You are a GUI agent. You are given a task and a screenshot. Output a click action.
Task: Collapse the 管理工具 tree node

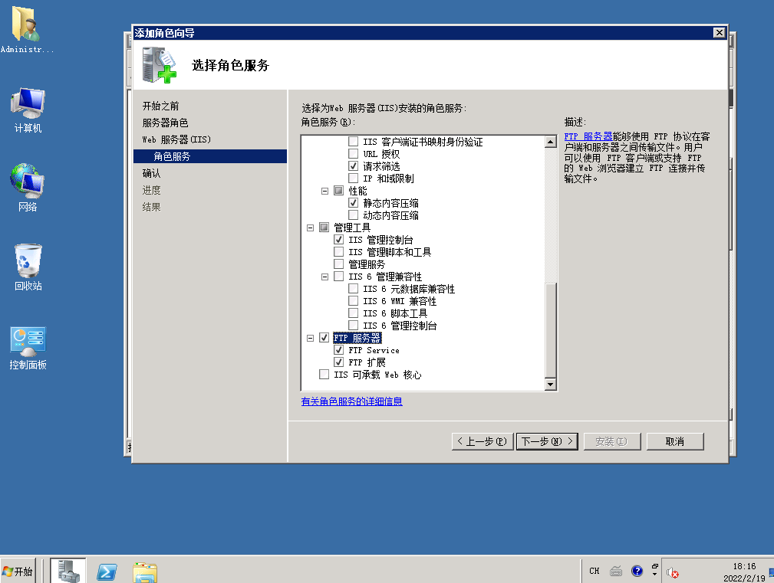point(310,228)
